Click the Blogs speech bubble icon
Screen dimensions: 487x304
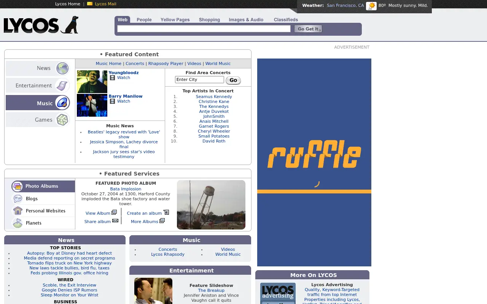(18, 198)
